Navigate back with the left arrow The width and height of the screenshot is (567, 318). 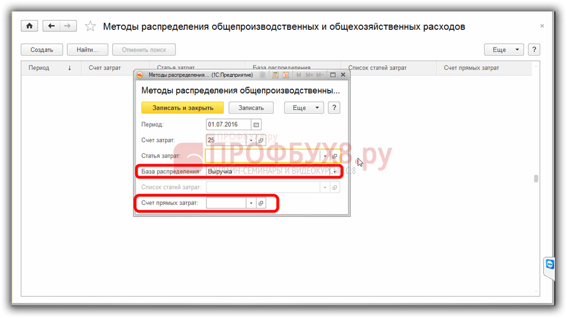point(52,26)
